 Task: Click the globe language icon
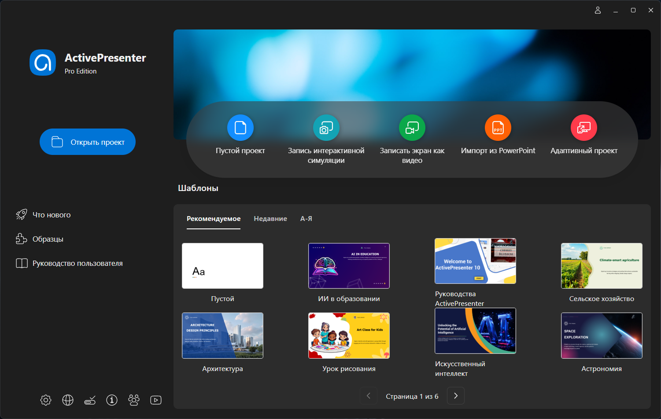(x=68, y=400)
